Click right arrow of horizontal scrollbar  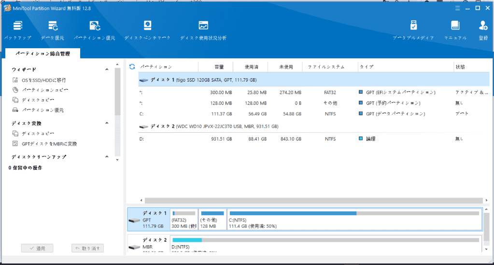pyautogui.click(x=486, y=200)
